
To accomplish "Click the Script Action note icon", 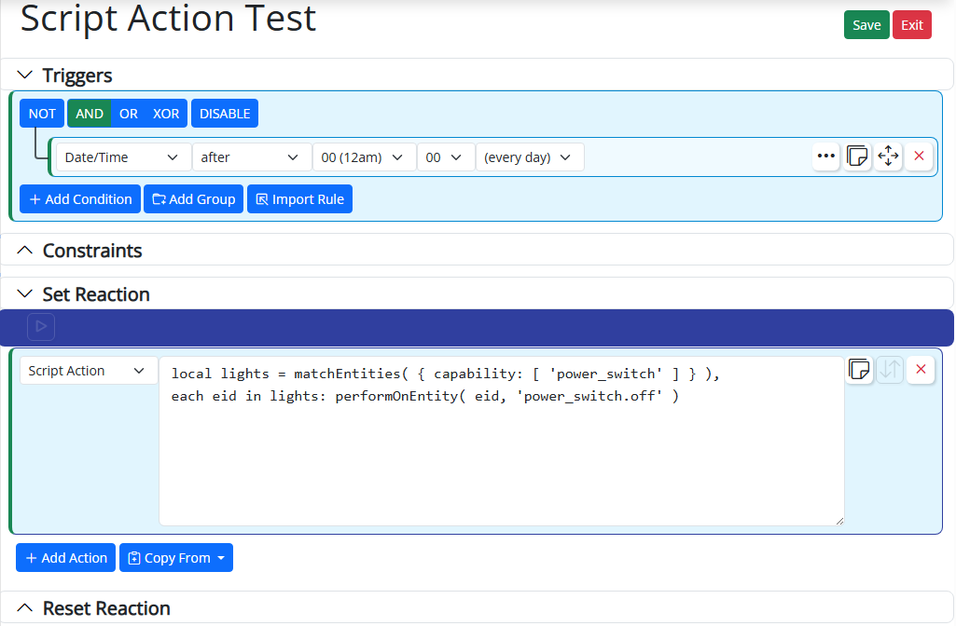I will tap(859, 370).
